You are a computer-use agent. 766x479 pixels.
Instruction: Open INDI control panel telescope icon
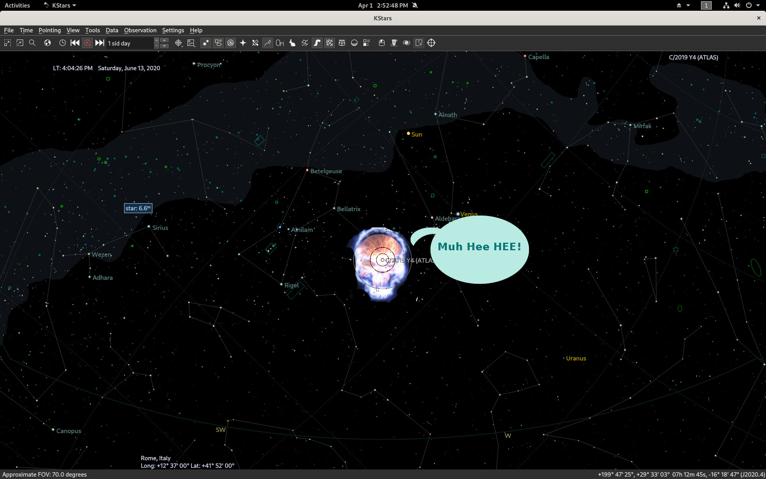coord(394,43)
